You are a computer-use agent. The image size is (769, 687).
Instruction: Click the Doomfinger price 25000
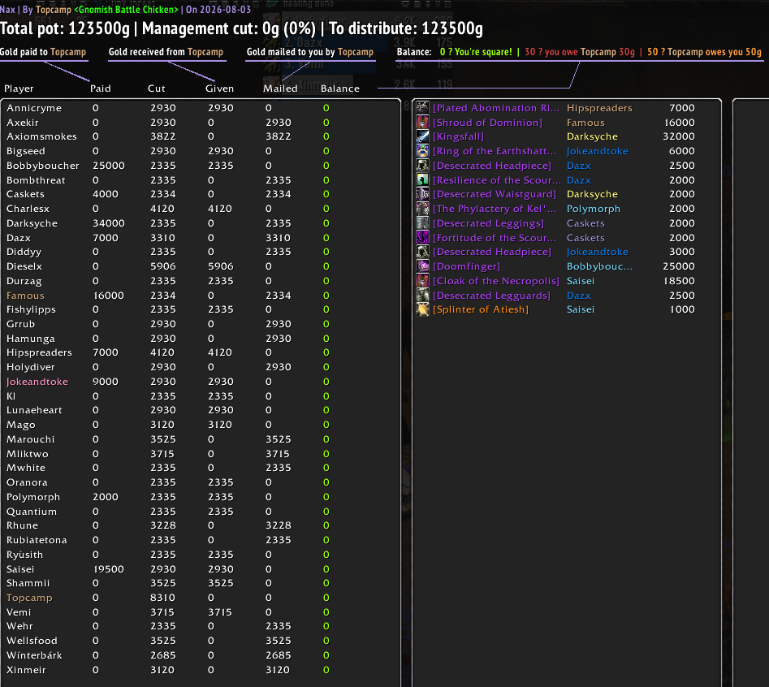tap(679, 266)
